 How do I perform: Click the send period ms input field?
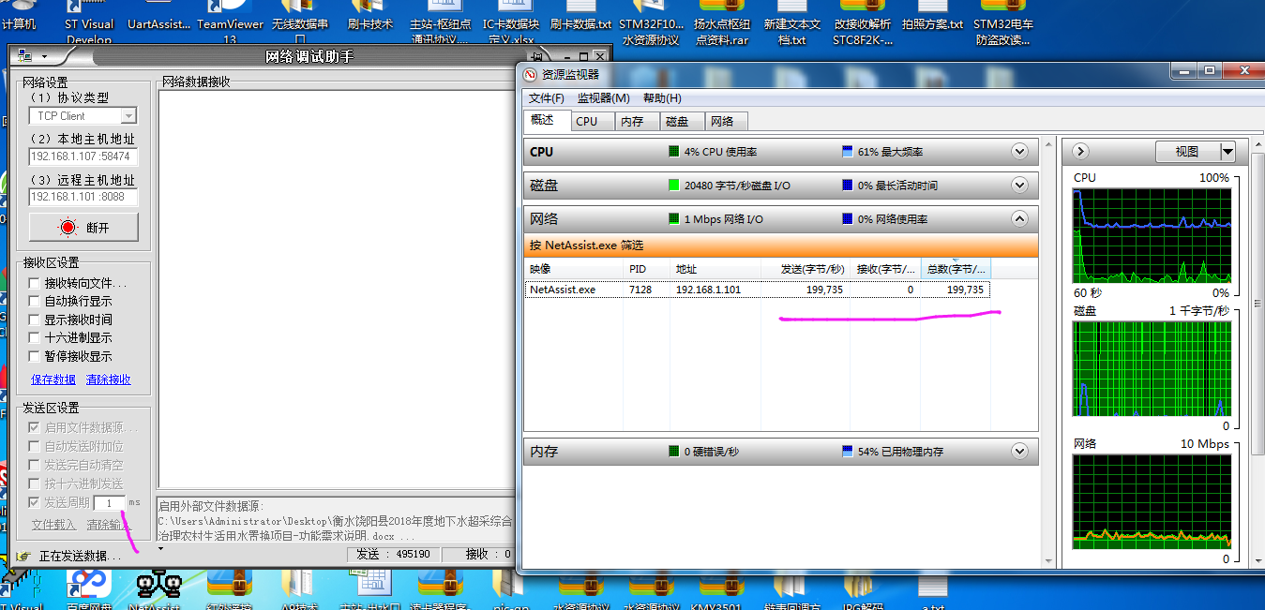pyautogui.click(x=110, y=503)
